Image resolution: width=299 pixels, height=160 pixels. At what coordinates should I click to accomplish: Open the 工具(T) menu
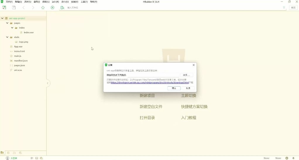point(84,2)
